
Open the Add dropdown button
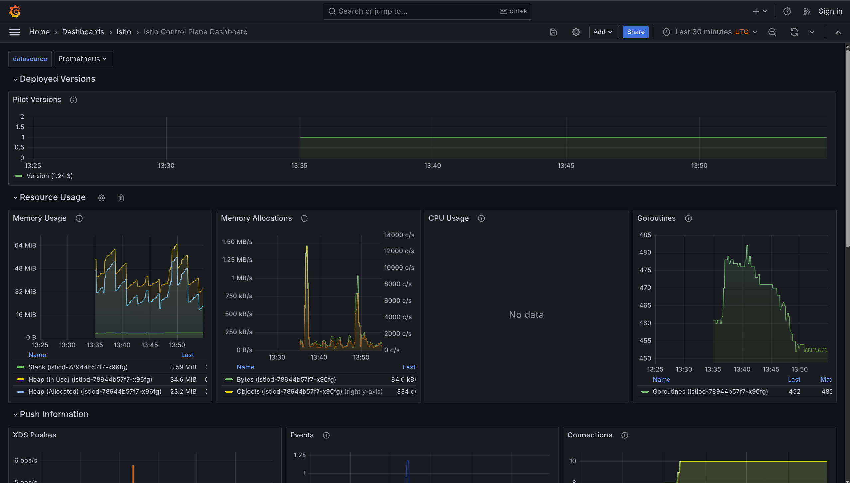(603, 32)
